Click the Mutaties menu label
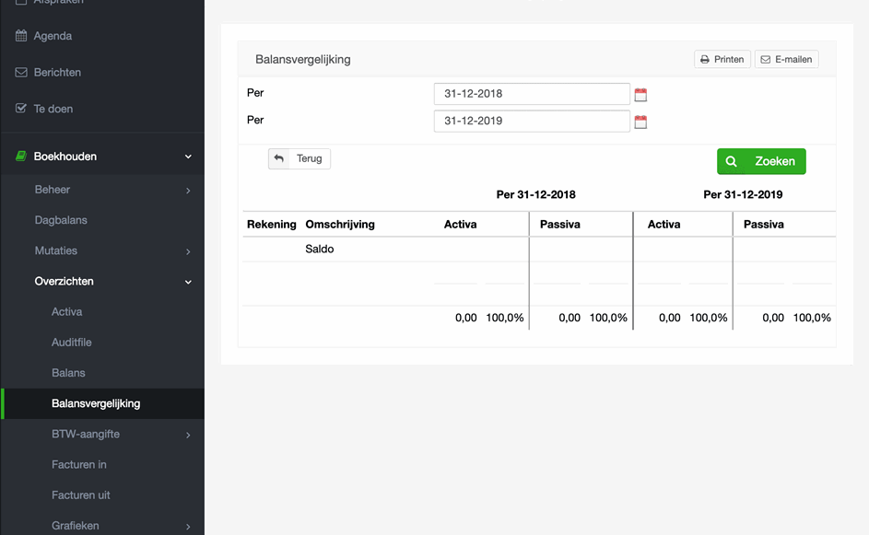 pos(56,250)
